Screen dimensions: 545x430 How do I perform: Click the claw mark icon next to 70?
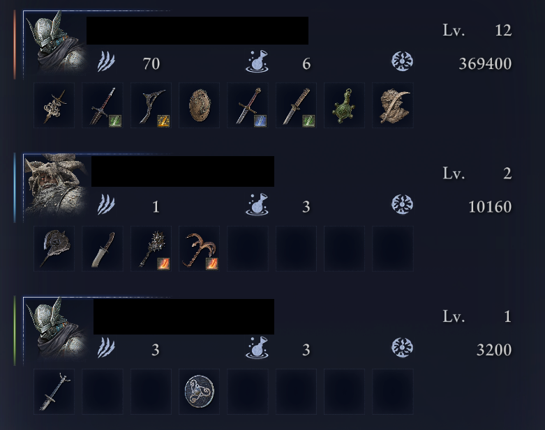106,62
